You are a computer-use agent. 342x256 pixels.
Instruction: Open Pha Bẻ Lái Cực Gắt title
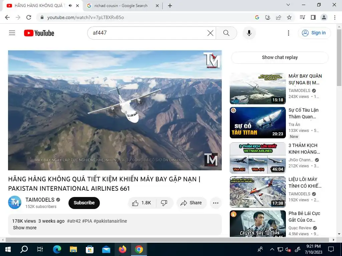coord(304,217)
